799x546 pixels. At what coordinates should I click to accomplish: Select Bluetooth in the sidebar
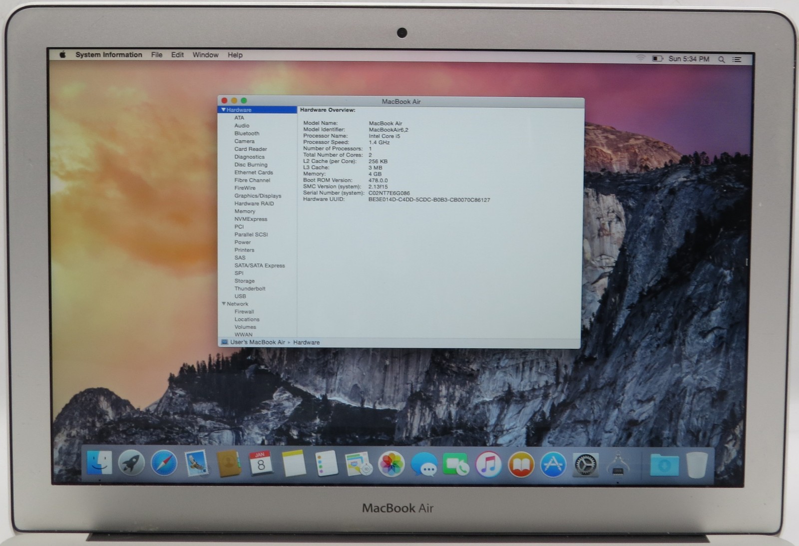(x=247, y=133)
